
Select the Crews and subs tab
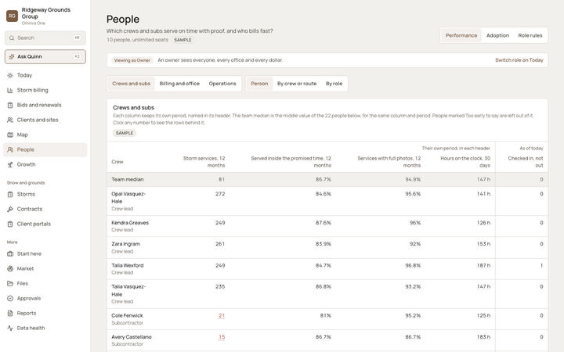pos(132,84)
